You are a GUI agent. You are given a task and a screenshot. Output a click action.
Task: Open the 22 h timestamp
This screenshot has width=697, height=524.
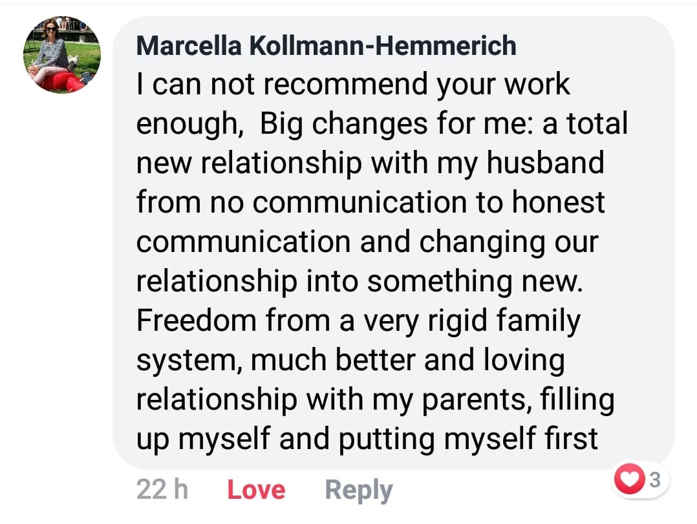click(162, 490)
